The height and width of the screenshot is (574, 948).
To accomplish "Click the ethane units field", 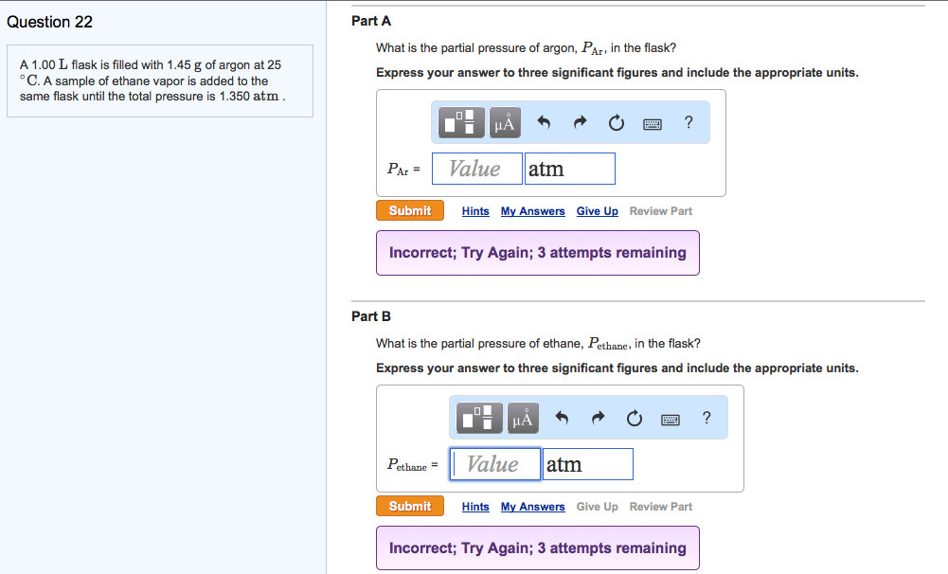I will (x=587, y=464).
